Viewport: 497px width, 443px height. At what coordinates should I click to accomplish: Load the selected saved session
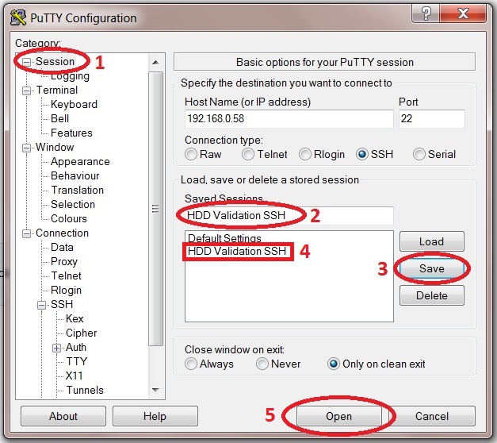point(431,241)
